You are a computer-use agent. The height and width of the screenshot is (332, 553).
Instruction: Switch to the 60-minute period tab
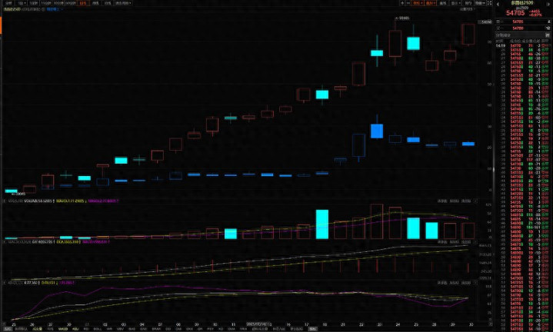click(71, 3)
